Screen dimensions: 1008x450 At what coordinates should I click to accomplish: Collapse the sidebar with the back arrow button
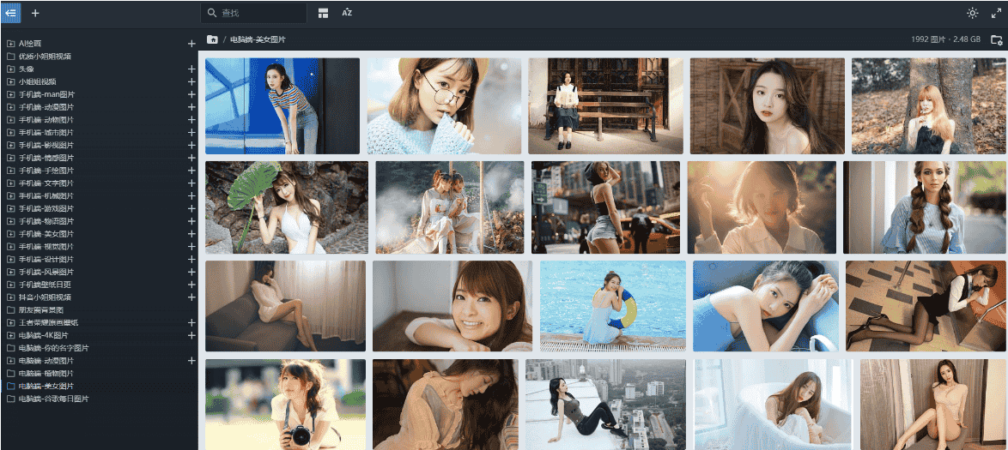[11, 13]
